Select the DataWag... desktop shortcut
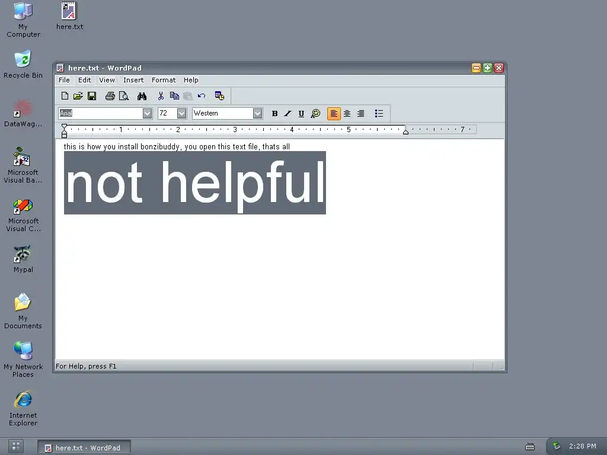 [23, 113]
